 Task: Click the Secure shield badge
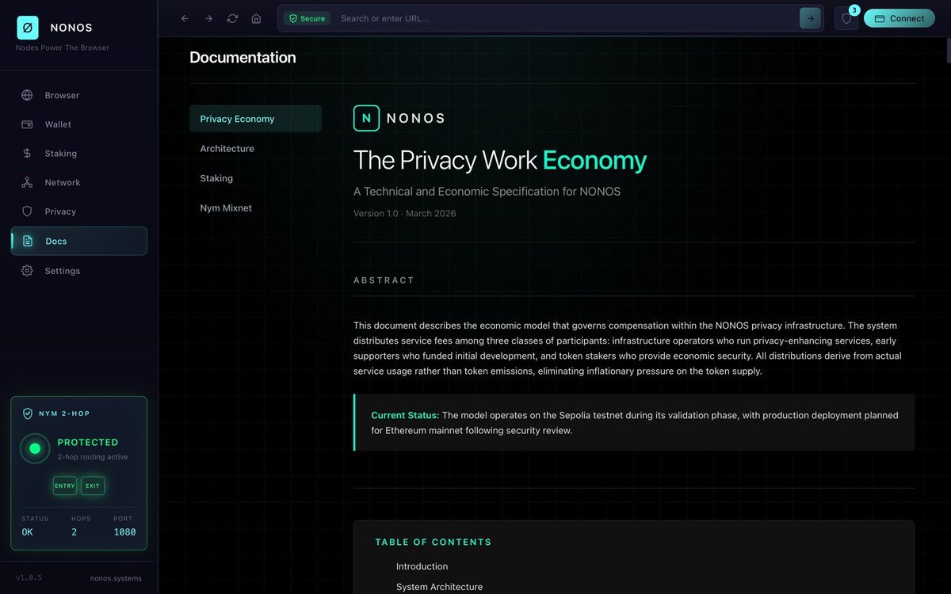coord(307,18)
